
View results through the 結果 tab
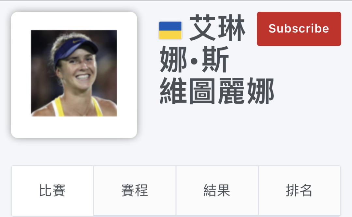(217, 191)
